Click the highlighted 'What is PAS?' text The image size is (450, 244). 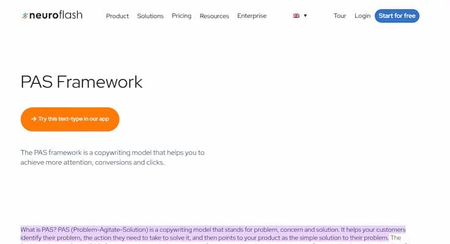point(40,229)
